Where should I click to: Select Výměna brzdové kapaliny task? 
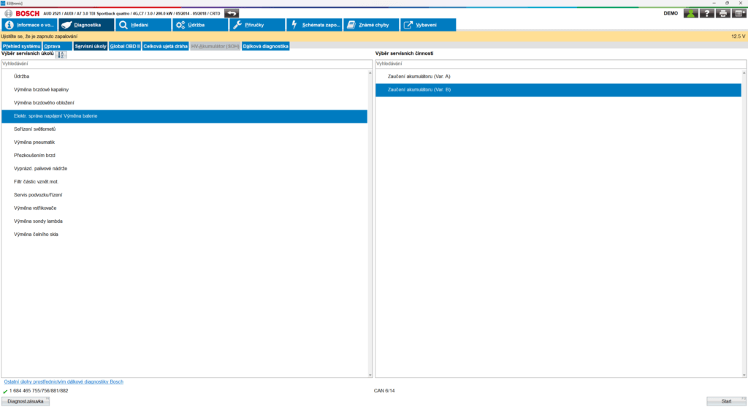coord(41,89)
